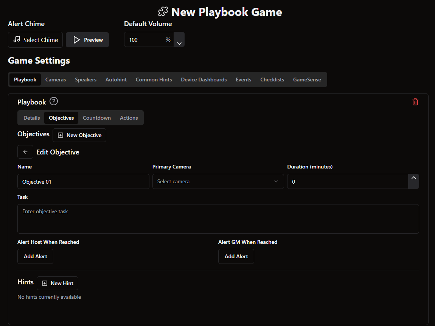Click the 'Alert Chime' label
The height and width of the screenshot is (326, 435).
tap(26, 24)
